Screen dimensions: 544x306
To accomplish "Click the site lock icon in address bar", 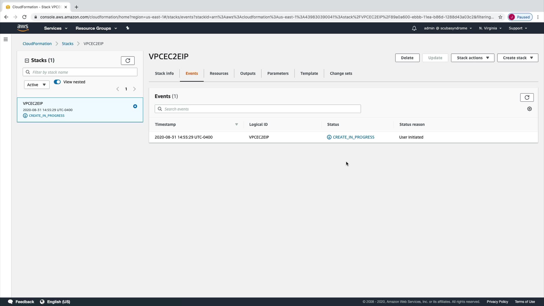I will 36,17.
